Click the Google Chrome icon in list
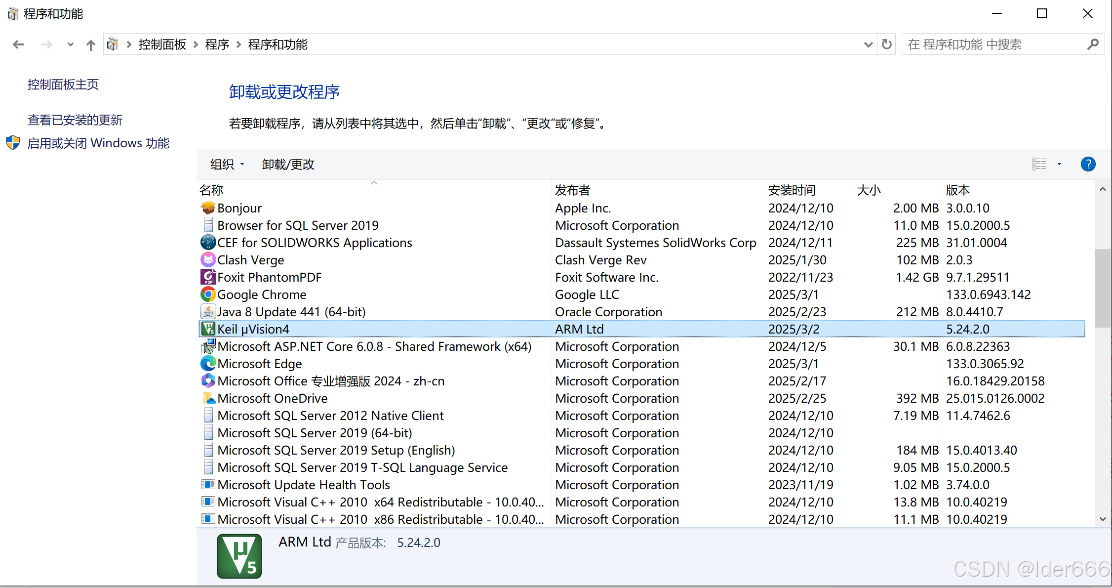 pos(208,294)
